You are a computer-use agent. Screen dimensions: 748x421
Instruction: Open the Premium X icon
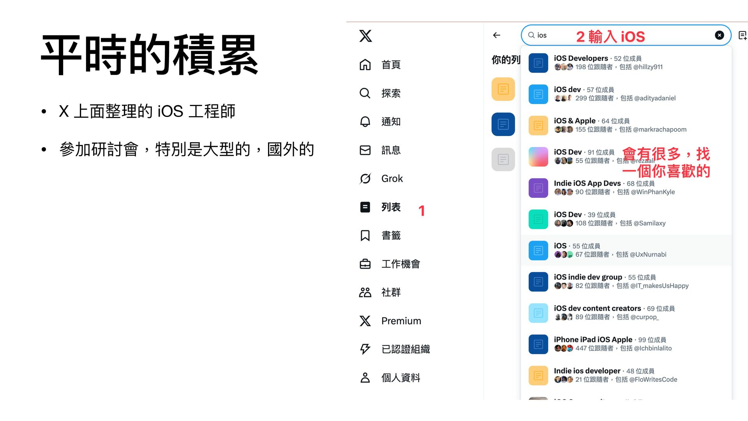point(365,321)
